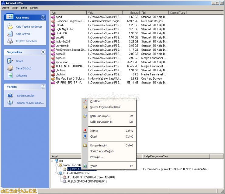Image resolution: width=225 pixels, height=194 pixels.
Task: Select the unl-nfsmwb row
Action: [x=109, y=46]
